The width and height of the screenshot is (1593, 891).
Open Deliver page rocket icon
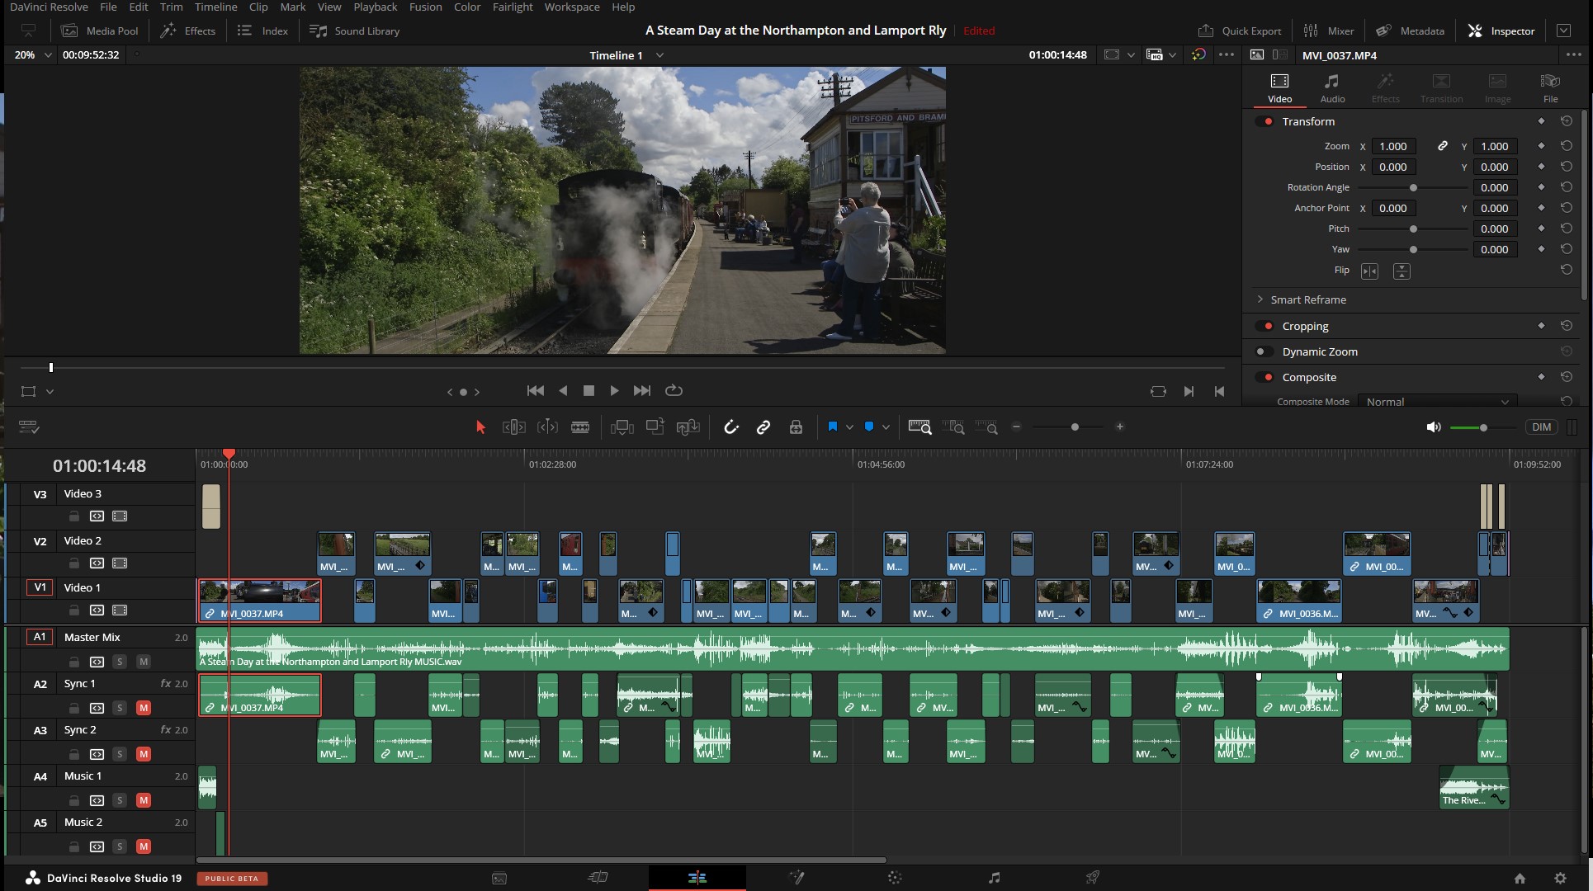[x=1093, y=878]
